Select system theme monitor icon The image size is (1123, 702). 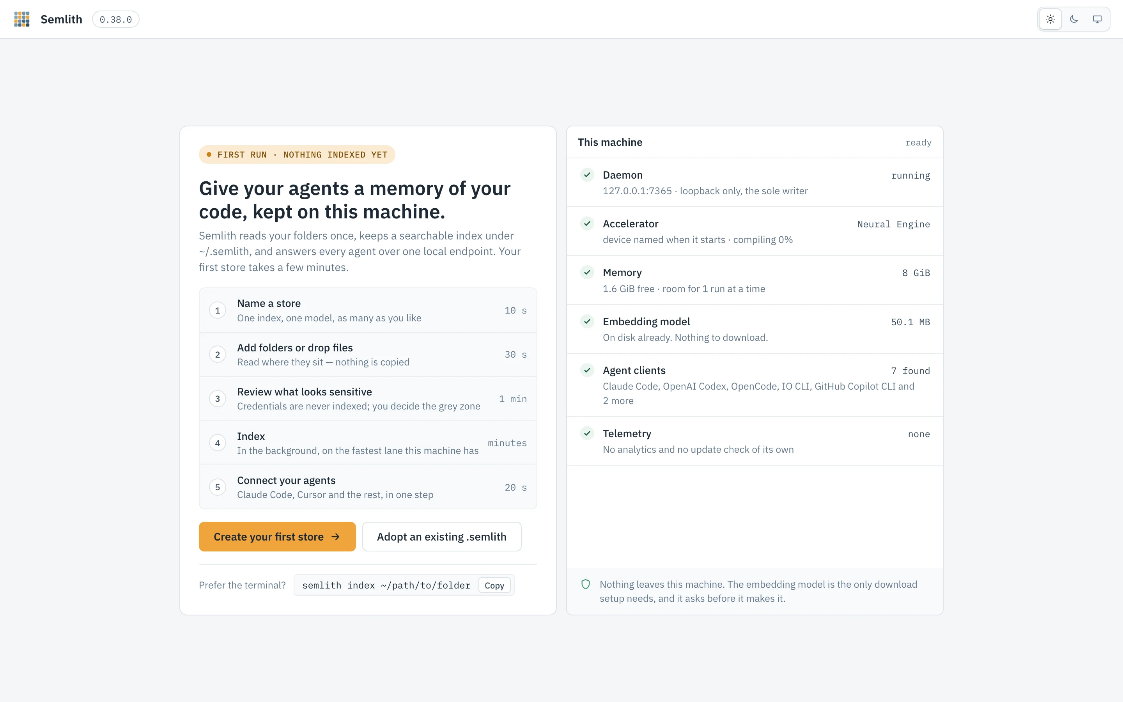(x=1097, y=19)
